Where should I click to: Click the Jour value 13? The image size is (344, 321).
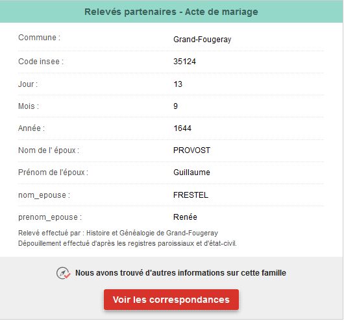pos(178,84)
